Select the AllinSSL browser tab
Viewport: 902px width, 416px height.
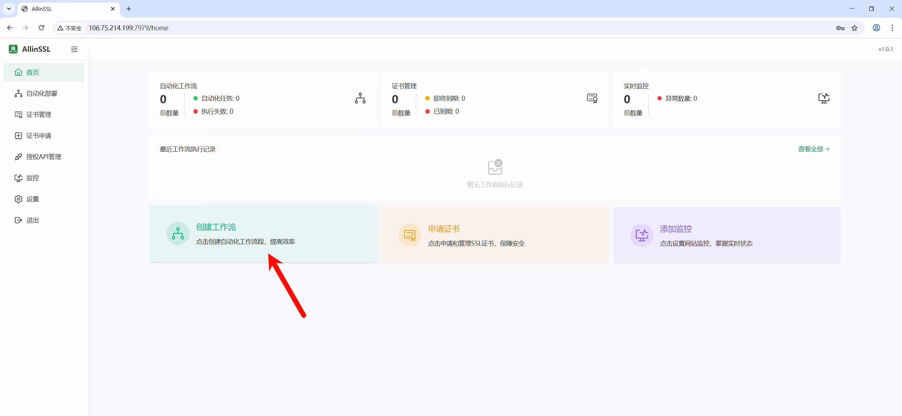[x=69, y=9]
